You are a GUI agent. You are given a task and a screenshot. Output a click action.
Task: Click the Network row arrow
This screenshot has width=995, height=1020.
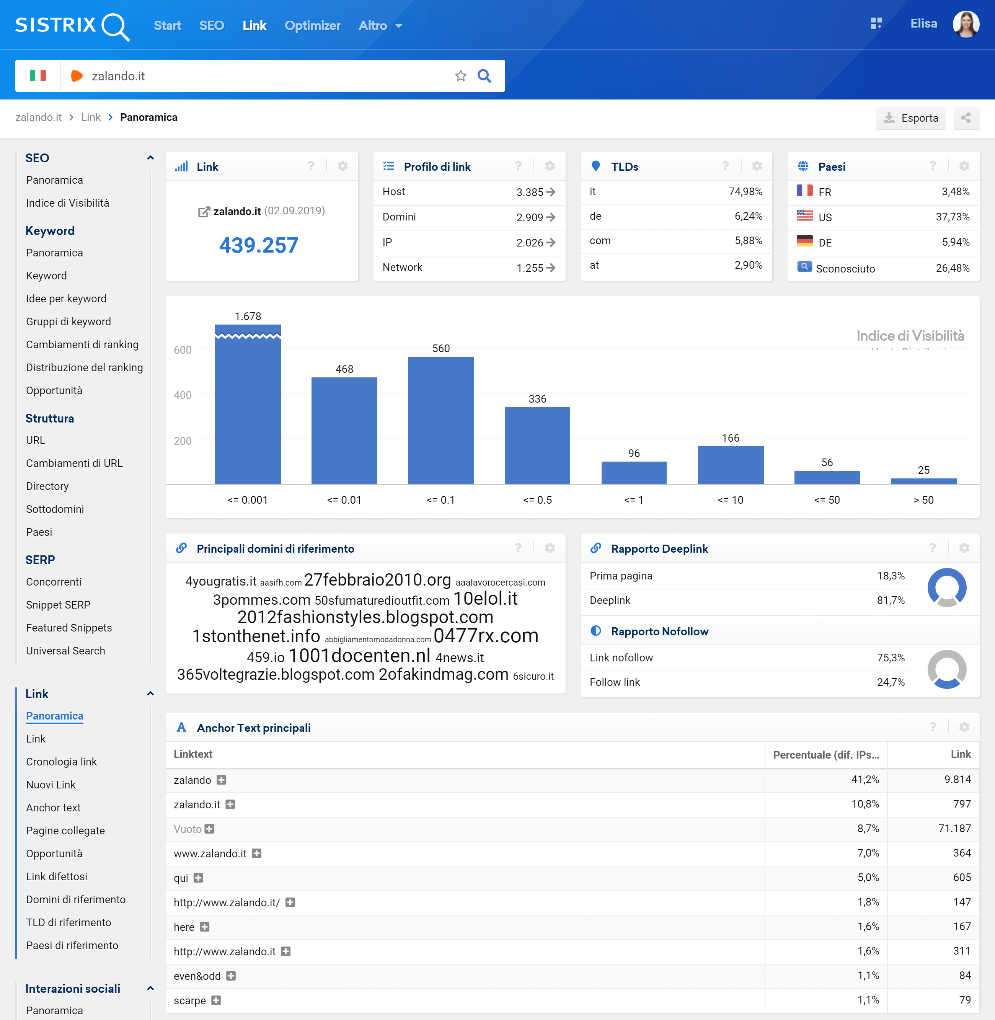[550, 268]
